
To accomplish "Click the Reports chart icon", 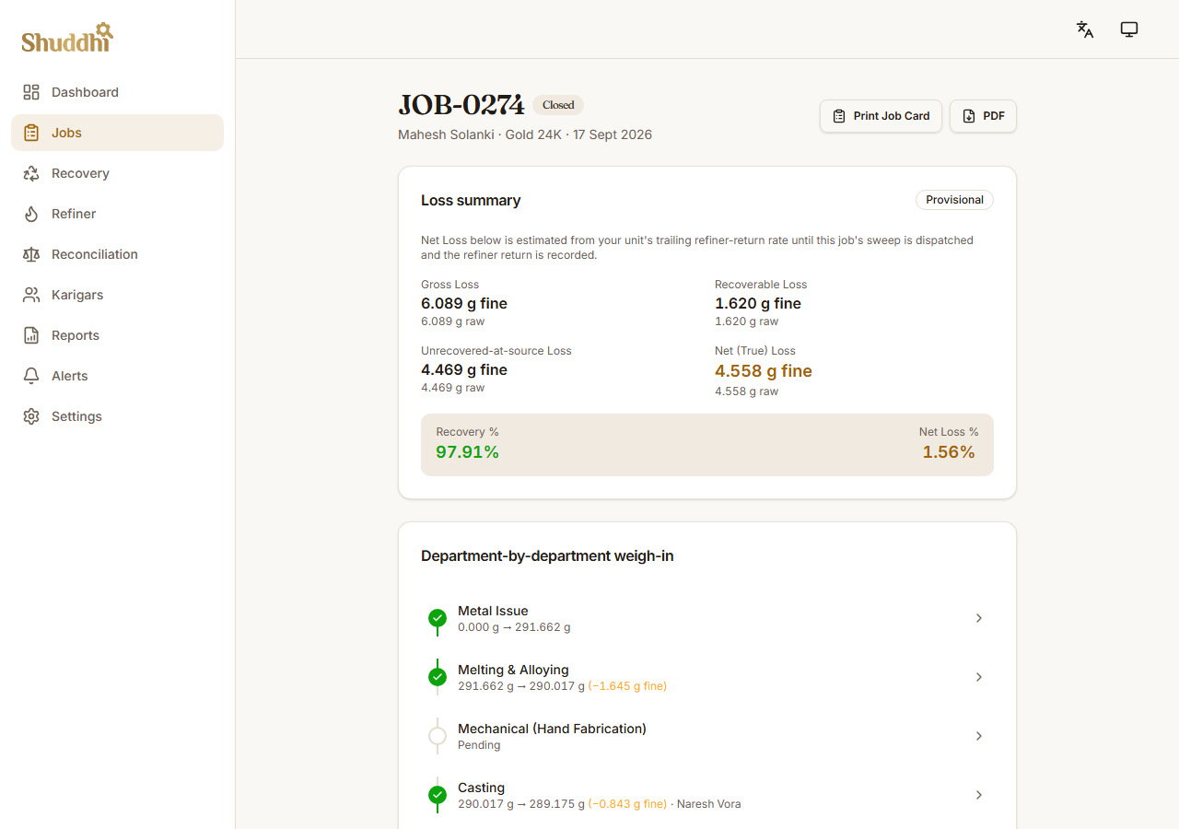I will (31, 335).
